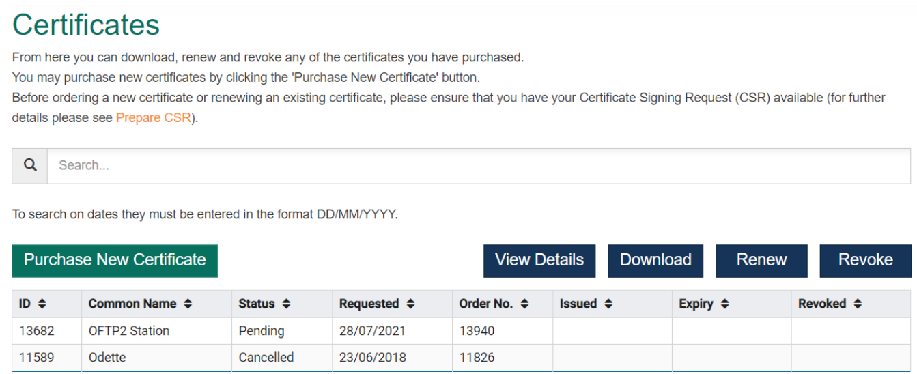Sort by ID column arrows

point(42,304)
